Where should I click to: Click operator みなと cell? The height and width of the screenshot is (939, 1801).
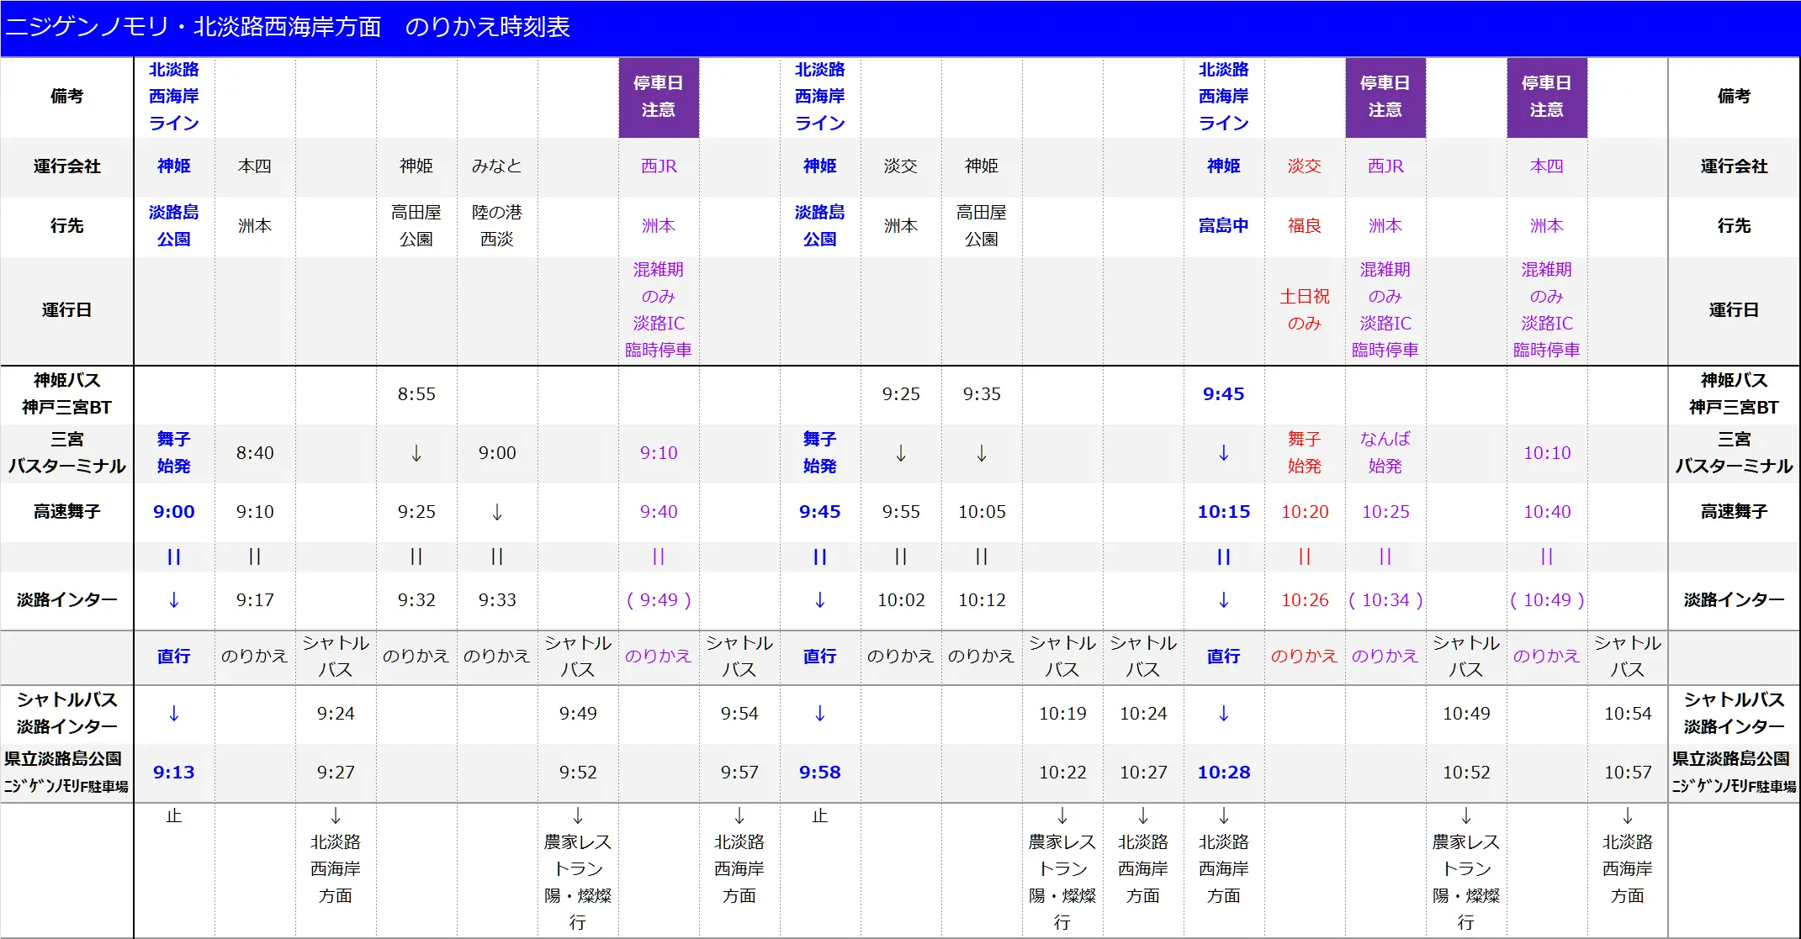point(497,166)
